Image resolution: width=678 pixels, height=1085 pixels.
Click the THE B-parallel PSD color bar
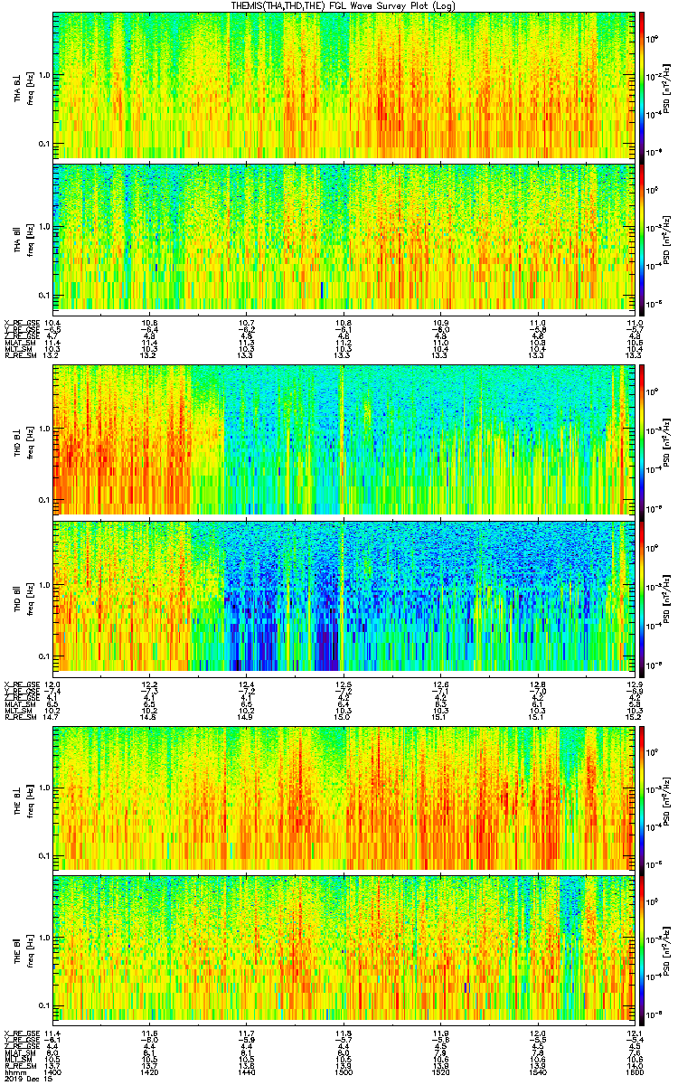[x=642, y=948]
